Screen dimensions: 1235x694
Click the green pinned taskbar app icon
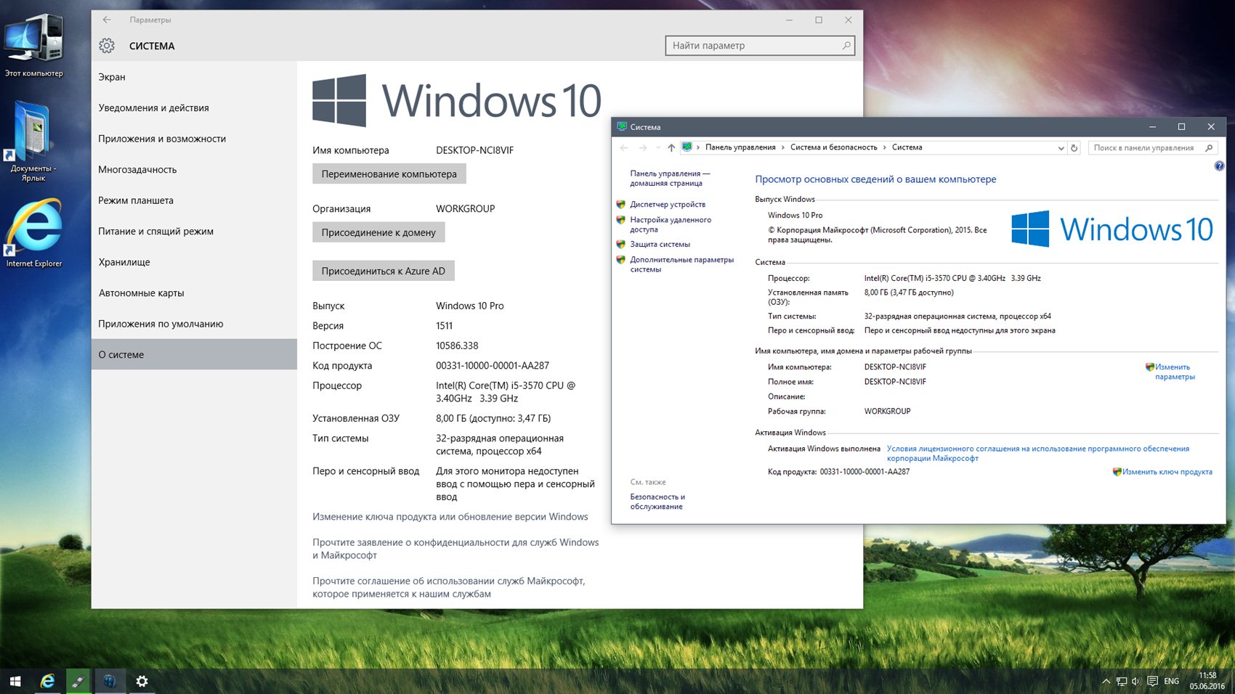click(78, 681)
